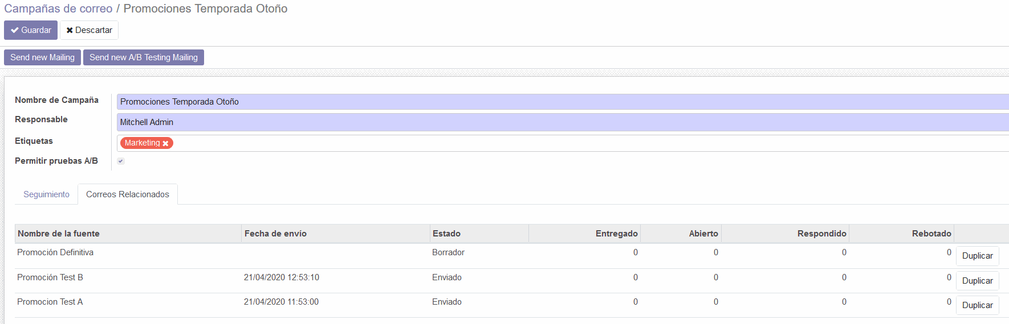Select the Correos Relacionados tab
The width and height of the screenshot is (1009, 324).
click(128, 194)
